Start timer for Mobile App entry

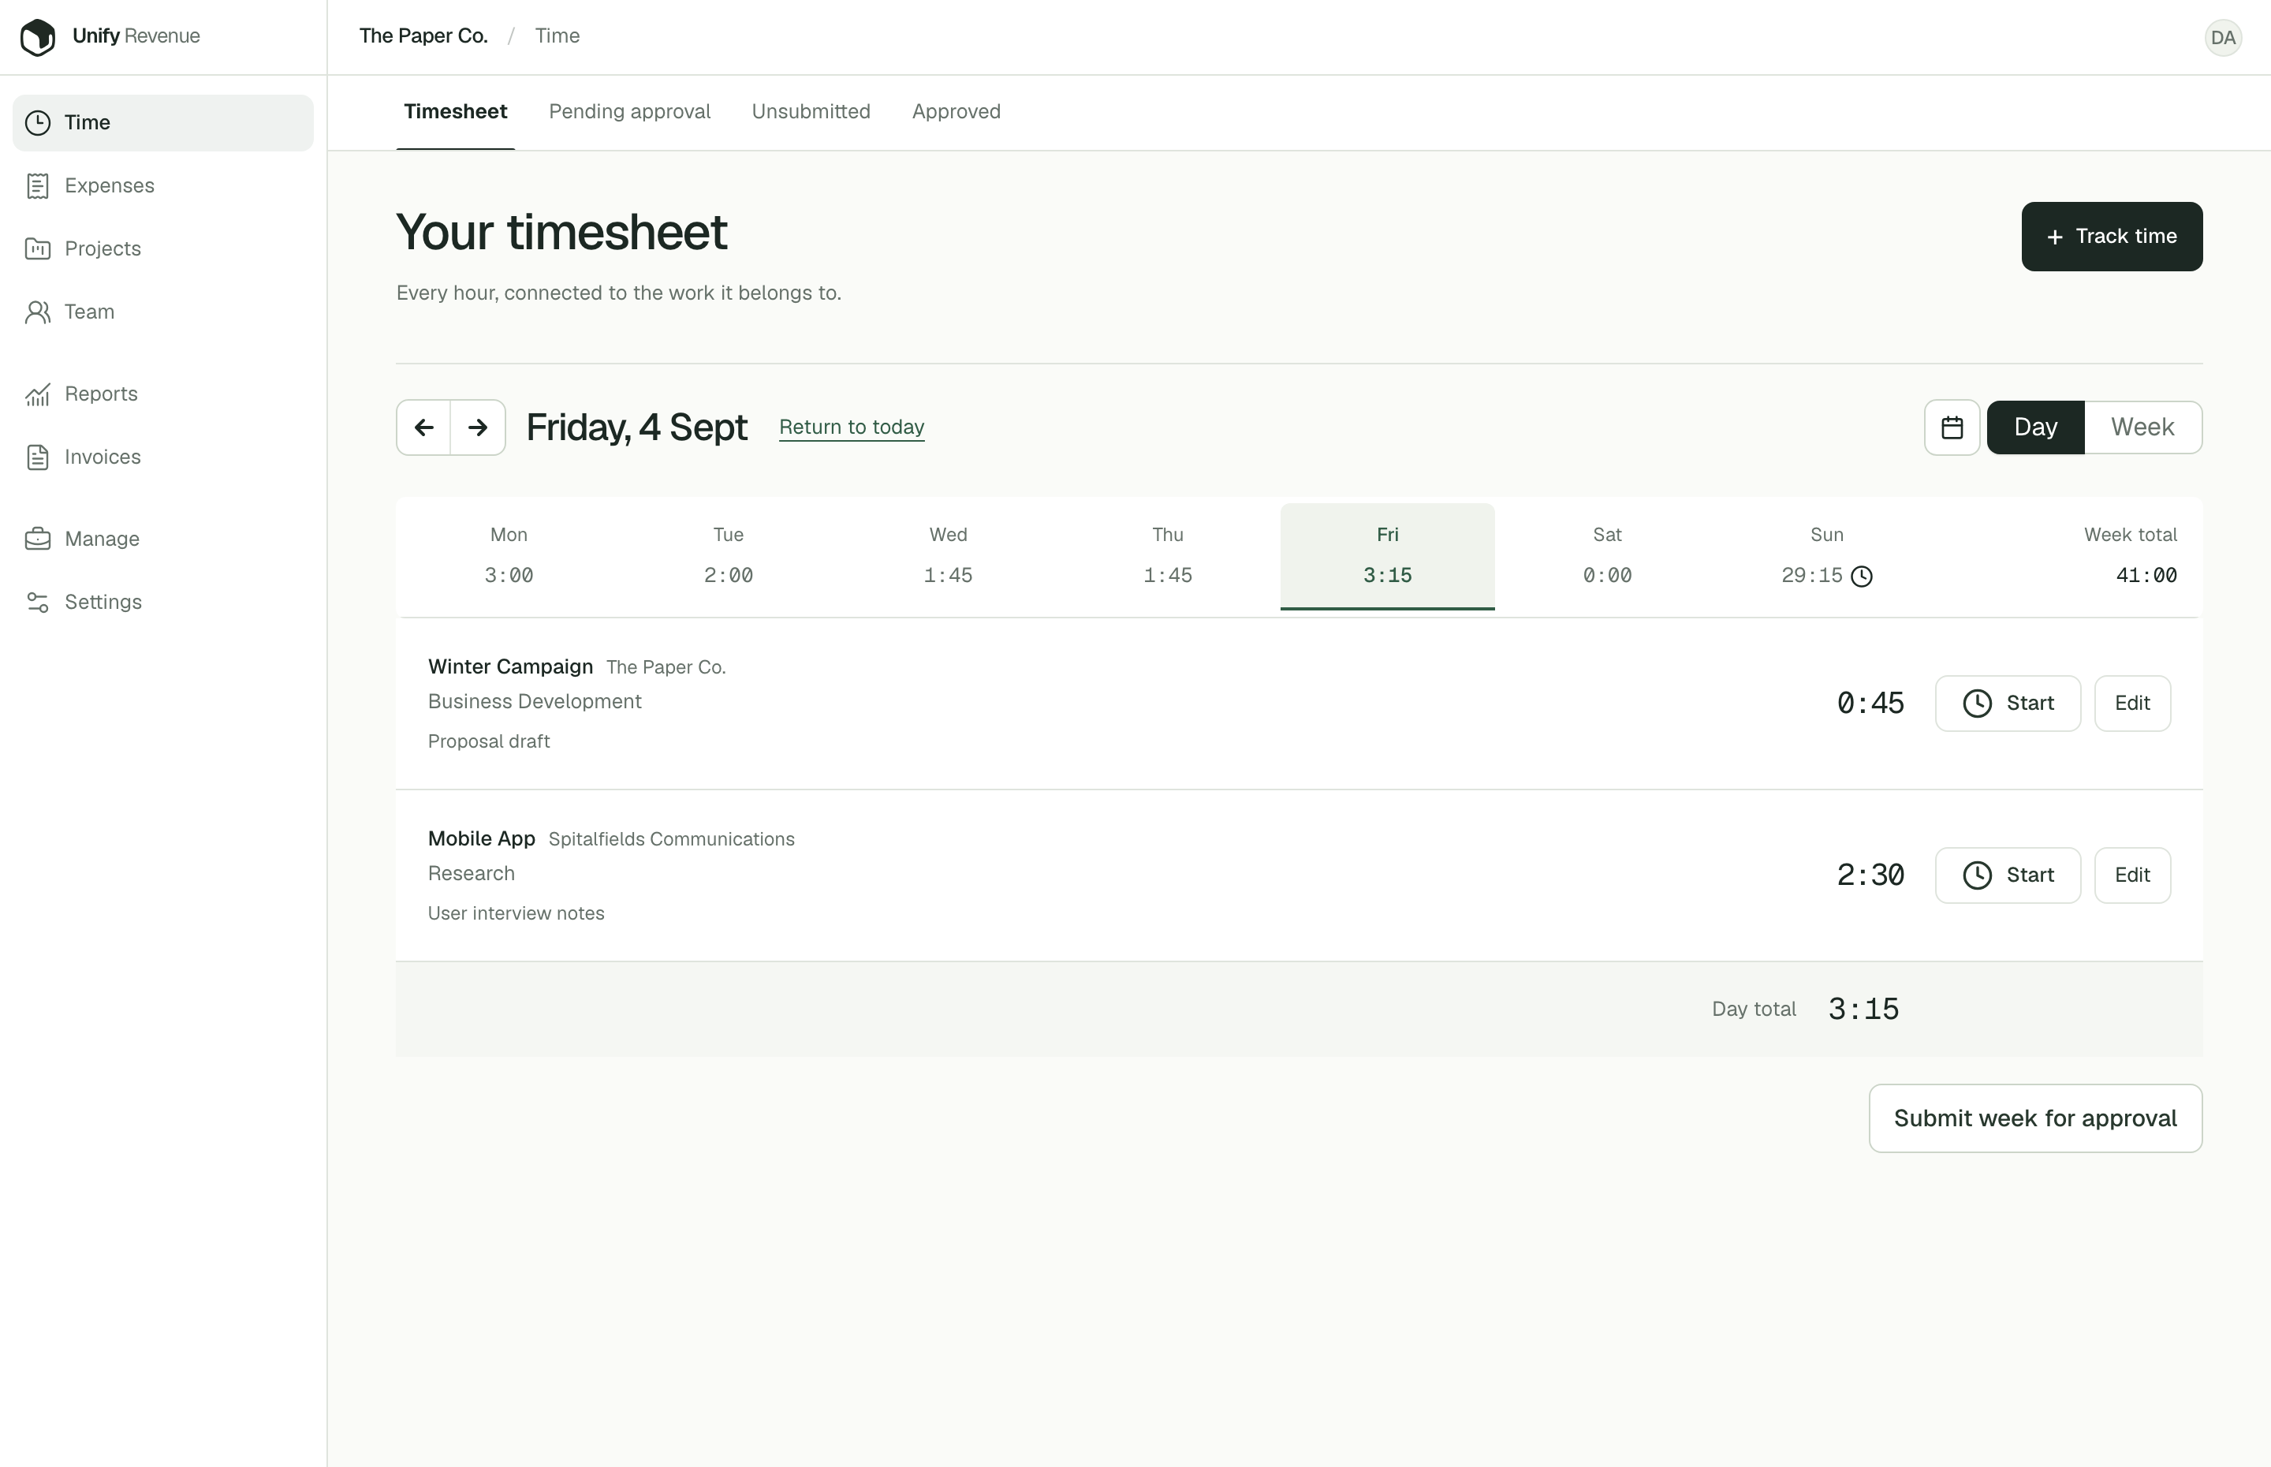click(2008, 875)
